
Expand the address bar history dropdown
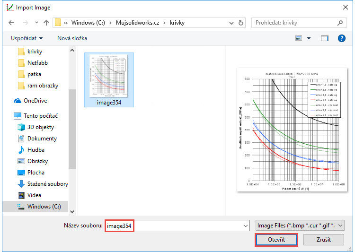(231, 23)
